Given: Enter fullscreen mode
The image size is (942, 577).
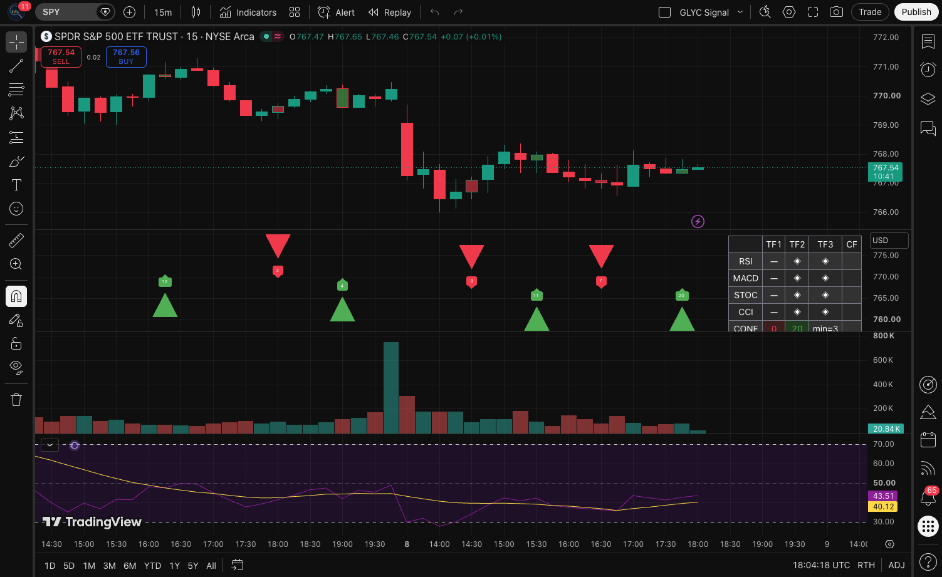Looking at the screenshot, I should pos(813,12).
